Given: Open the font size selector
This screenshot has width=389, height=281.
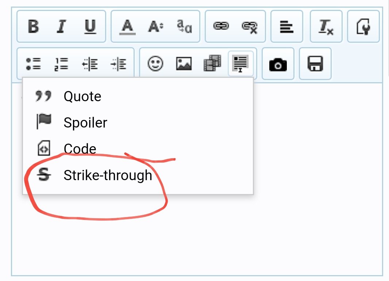Looking at the screenshot, I should point(156,26).
